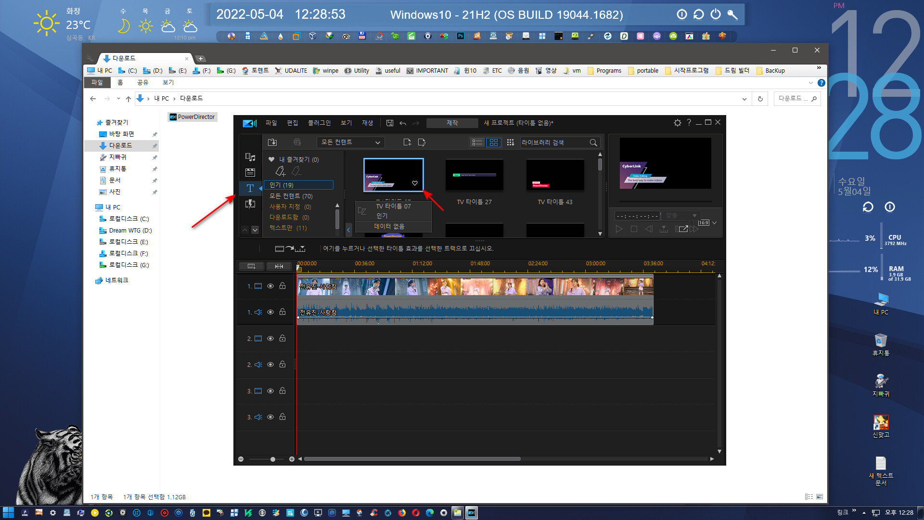Click the rooms sidebar scroll-down arrow
Viewport: 924px width, 520px height.
pos(255,230)
